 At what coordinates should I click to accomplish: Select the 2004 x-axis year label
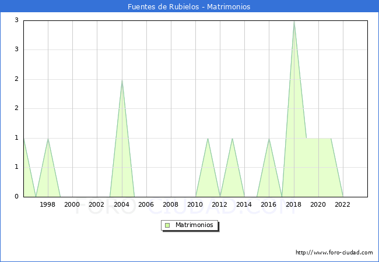pos(121,204)
